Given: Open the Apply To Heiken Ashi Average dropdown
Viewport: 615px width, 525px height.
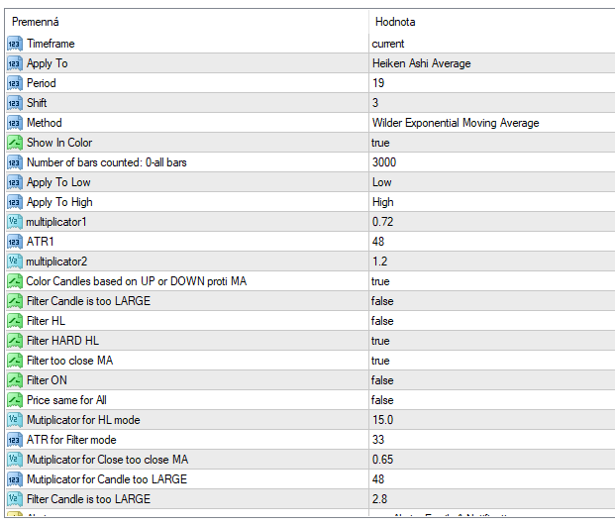Looking at the screenshot, I should coord(421,63).
